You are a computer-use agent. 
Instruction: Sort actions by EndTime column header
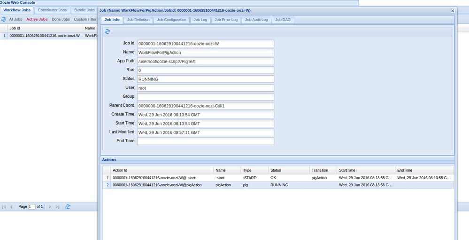[424, 170]
